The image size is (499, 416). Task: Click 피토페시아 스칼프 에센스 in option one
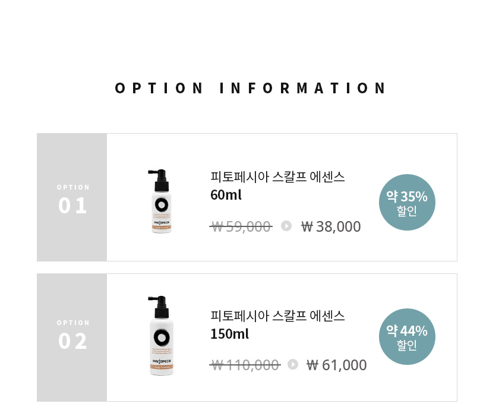(277, 177)
